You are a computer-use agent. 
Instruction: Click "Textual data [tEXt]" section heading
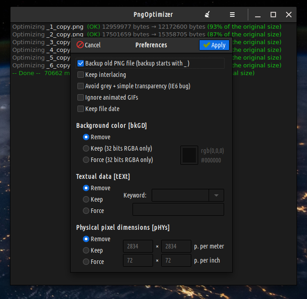(103, 177)
